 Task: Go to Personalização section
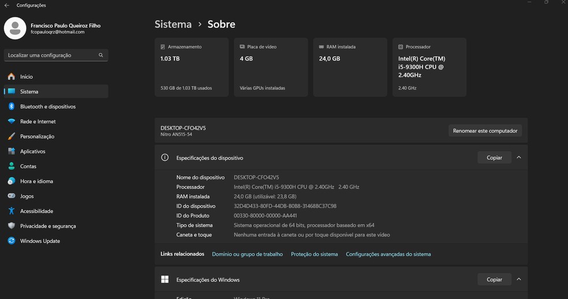coord(37,137)
